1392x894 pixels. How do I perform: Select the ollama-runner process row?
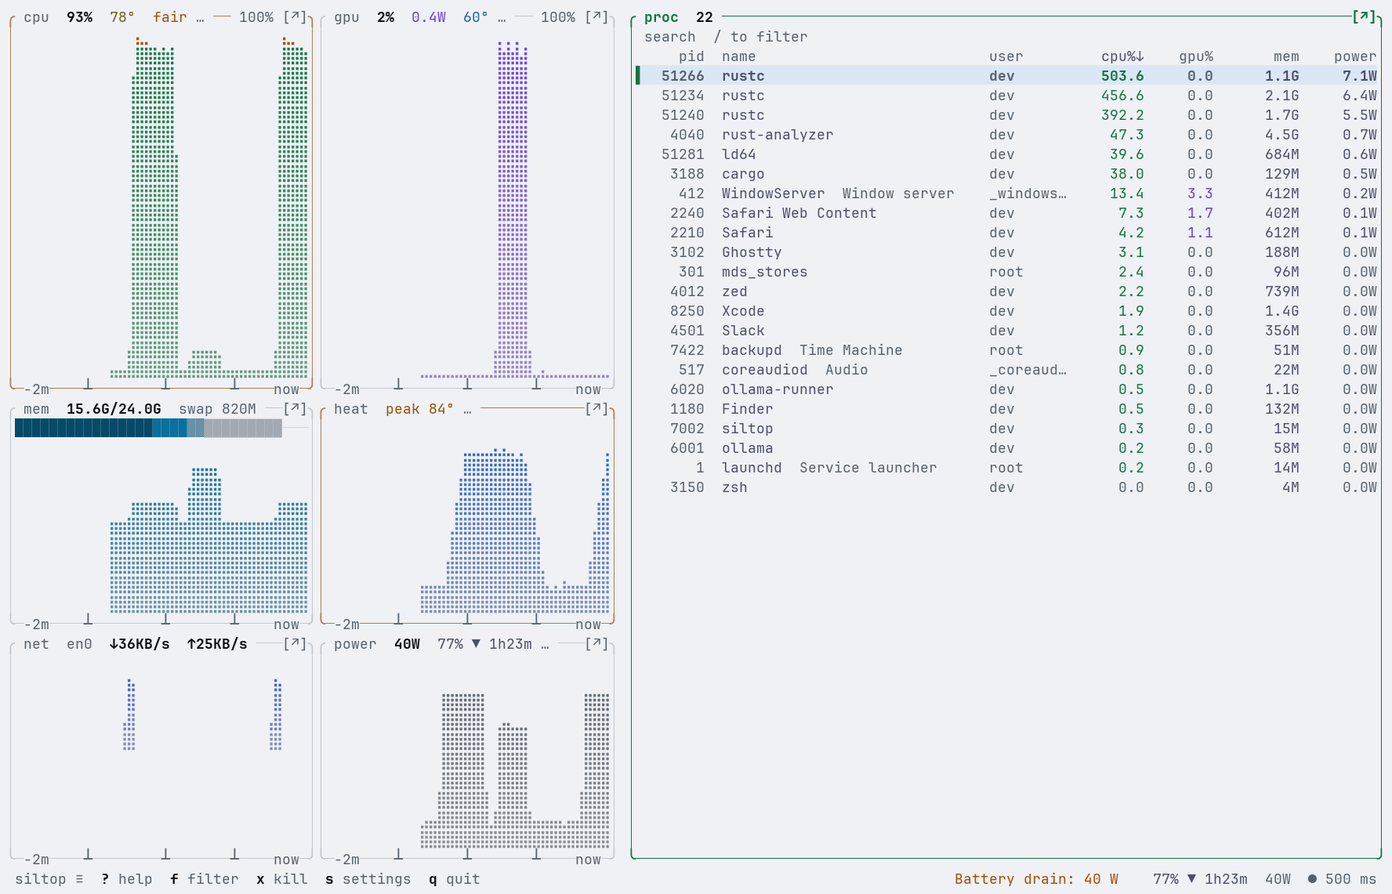1006,389
